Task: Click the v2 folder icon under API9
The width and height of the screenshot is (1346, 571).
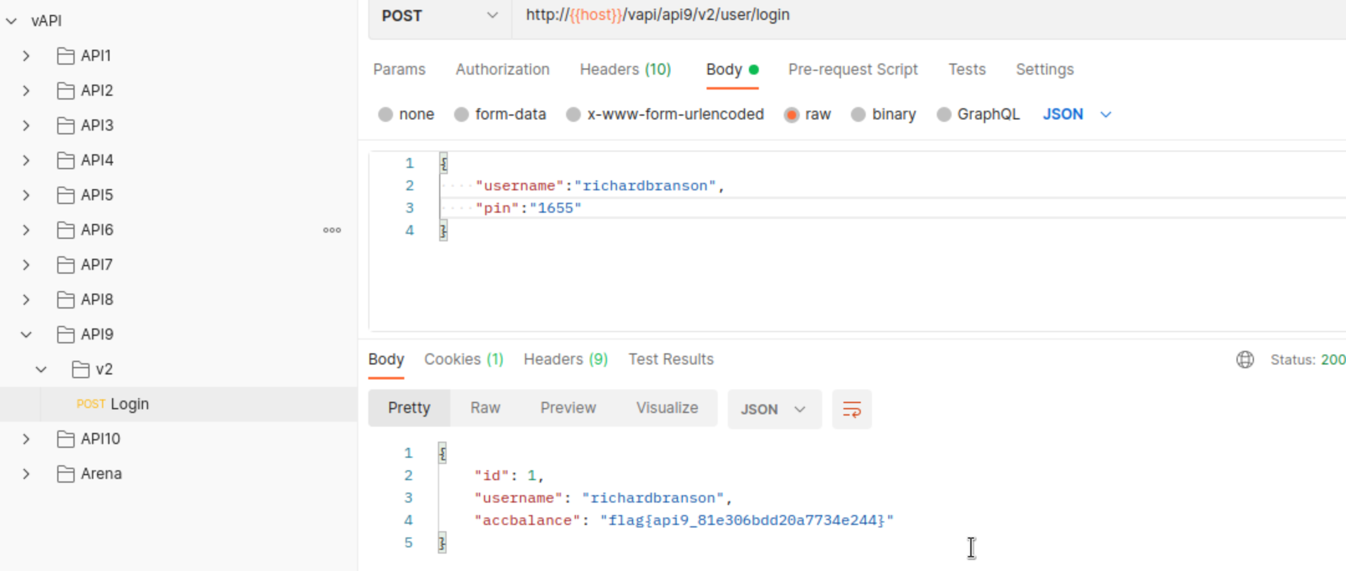Action: coord(80,369)
